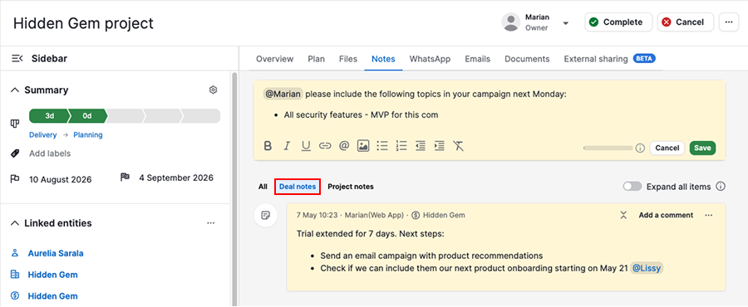Increase indent in note editor
The width and height of the screenshot is (748, 307).
[440, 146]
